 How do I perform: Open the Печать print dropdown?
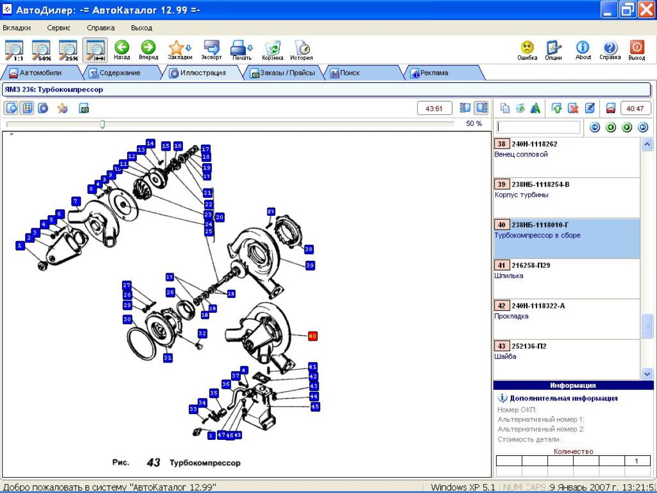tap(241, 50)
